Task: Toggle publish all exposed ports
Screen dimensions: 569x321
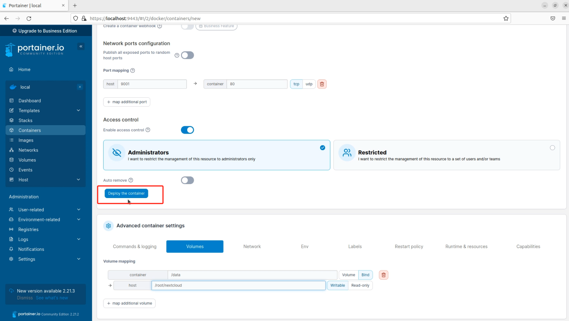Action: tap(187, 55)
